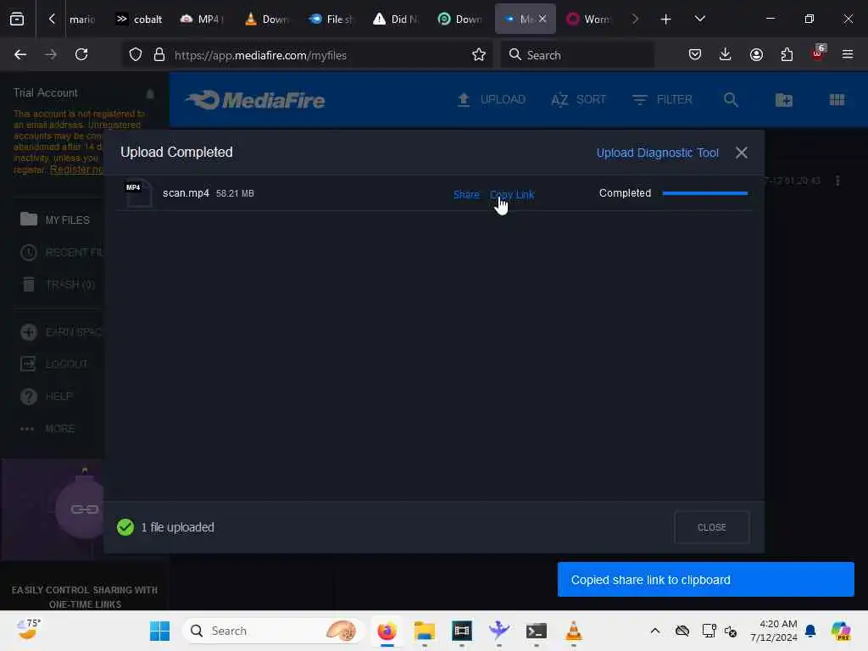Go back with browser back arrow
Screen dimensions: 868x651
[20, 55]
